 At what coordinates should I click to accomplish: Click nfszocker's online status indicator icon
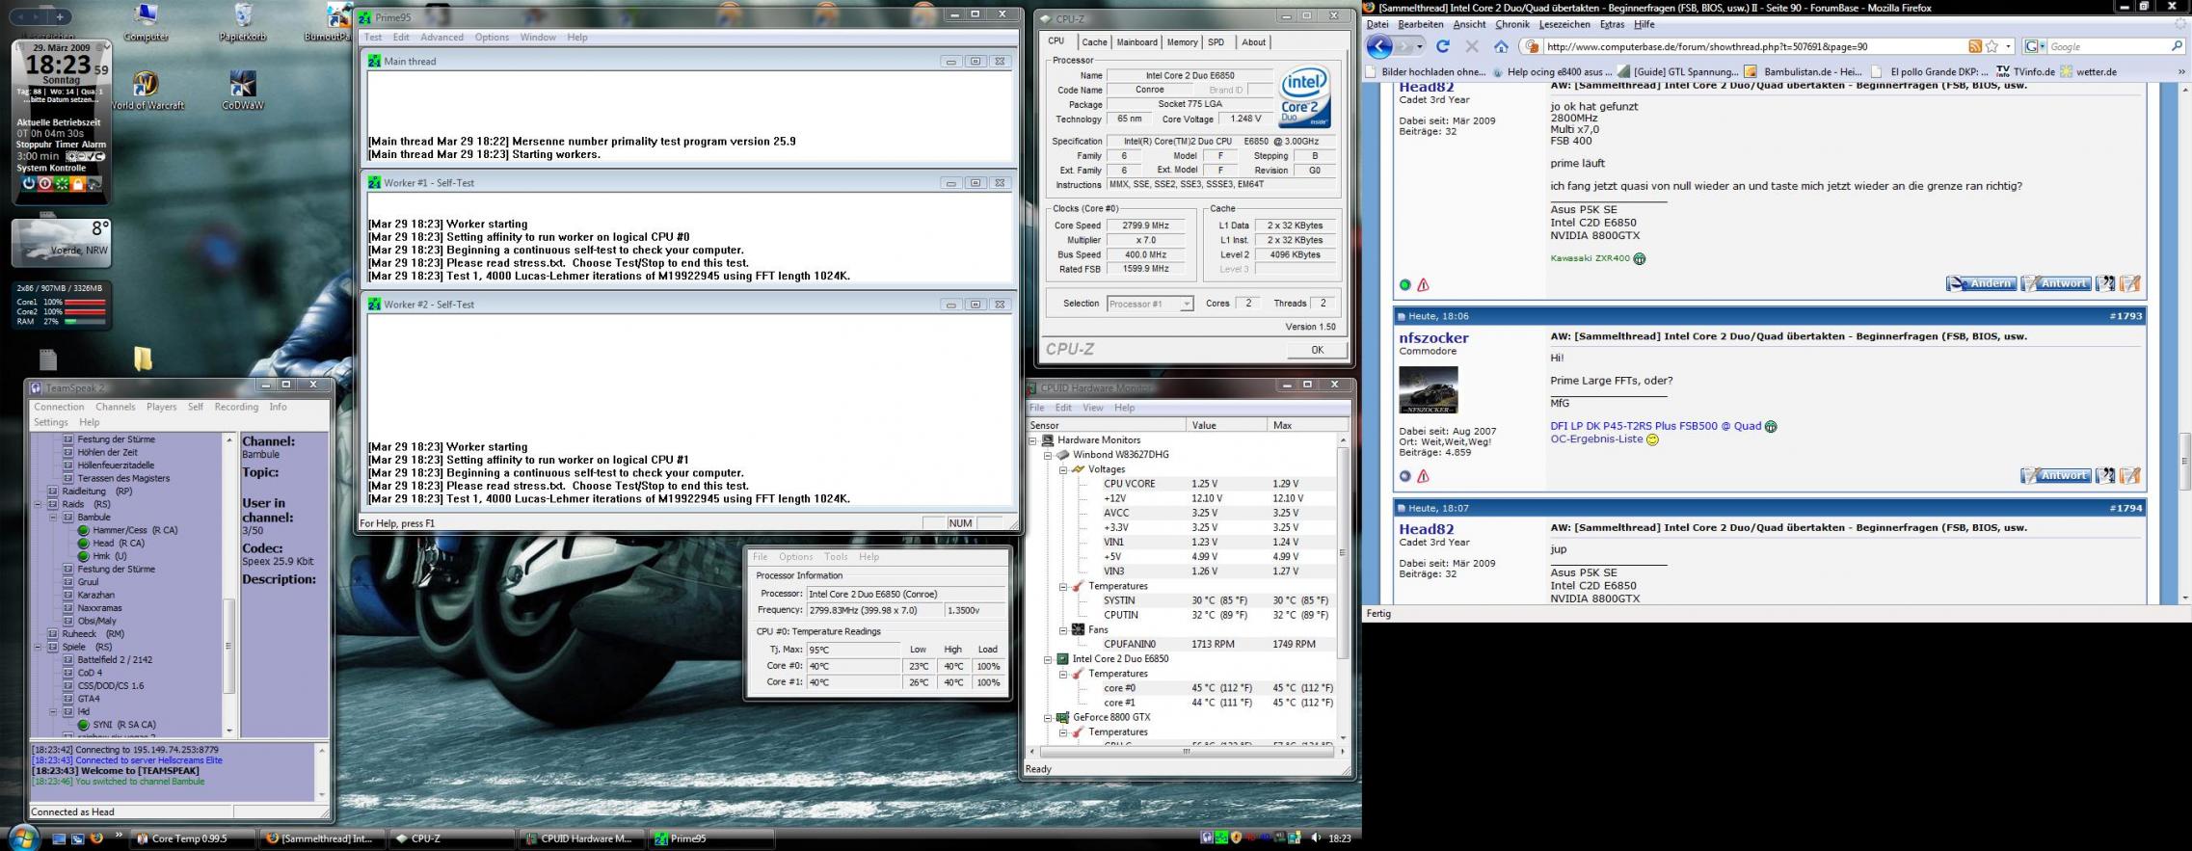point(1404,476)
